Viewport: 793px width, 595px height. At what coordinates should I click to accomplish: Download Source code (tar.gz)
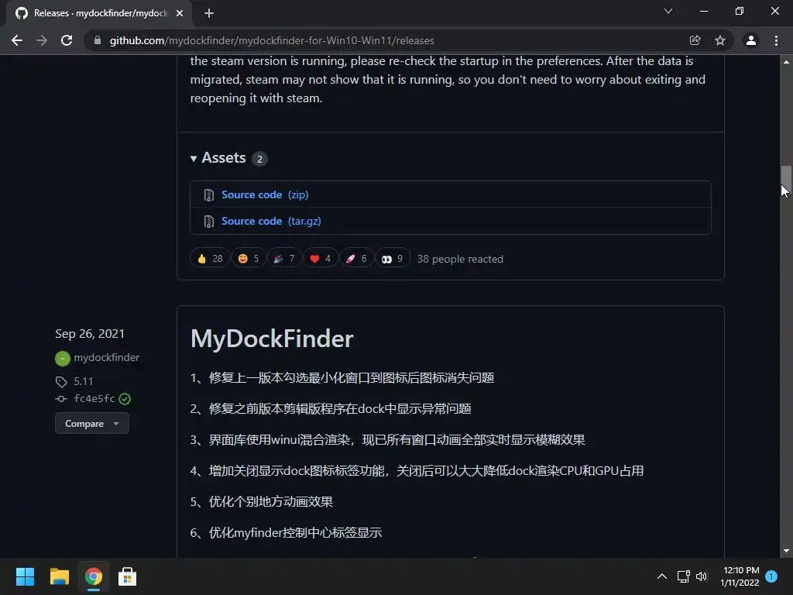[x=271, y=221]
